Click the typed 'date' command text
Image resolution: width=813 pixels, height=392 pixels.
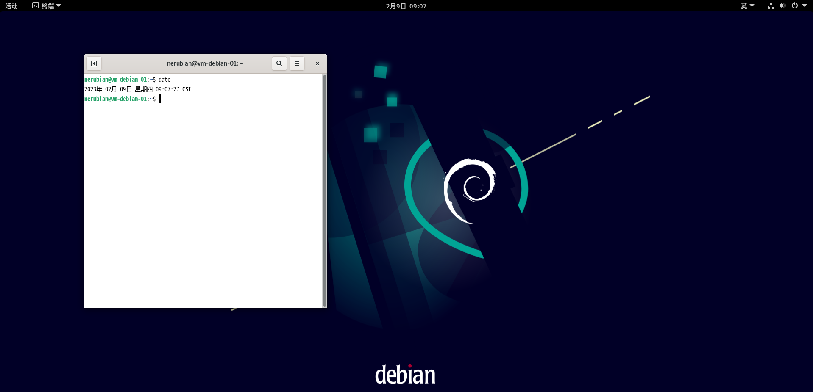164,80
